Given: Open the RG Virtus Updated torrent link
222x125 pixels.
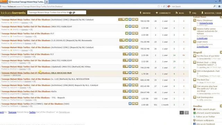Looking at the screenshot, I should coord(46,67).
